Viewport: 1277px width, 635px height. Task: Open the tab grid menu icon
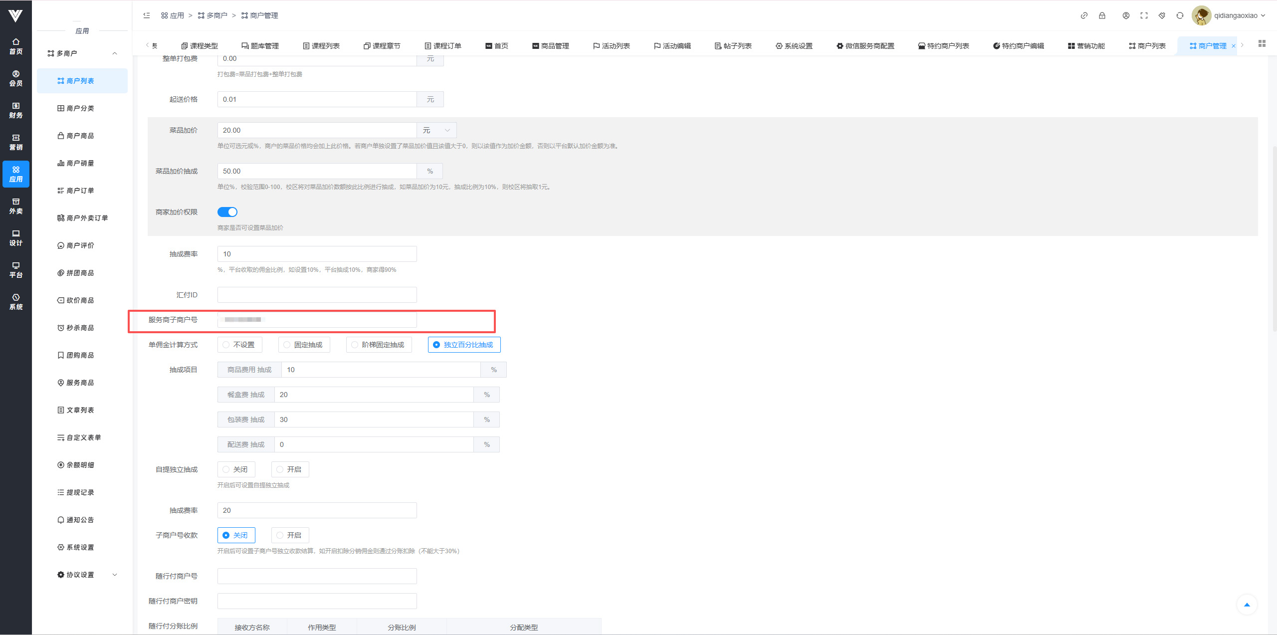pos(1262,44)
